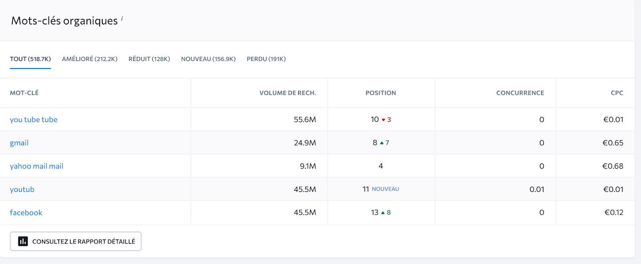
Task: Click the 'yahoo mail mail' keyword link
Action: coord(36,166)
